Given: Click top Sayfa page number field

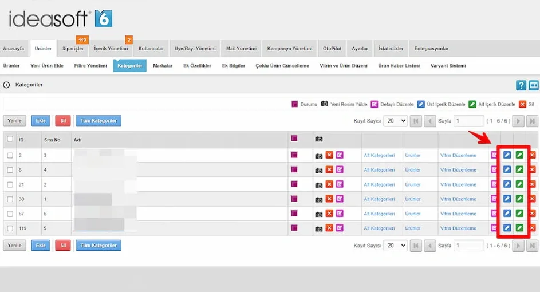Looking at the screenshot, I should coord(469,121).
